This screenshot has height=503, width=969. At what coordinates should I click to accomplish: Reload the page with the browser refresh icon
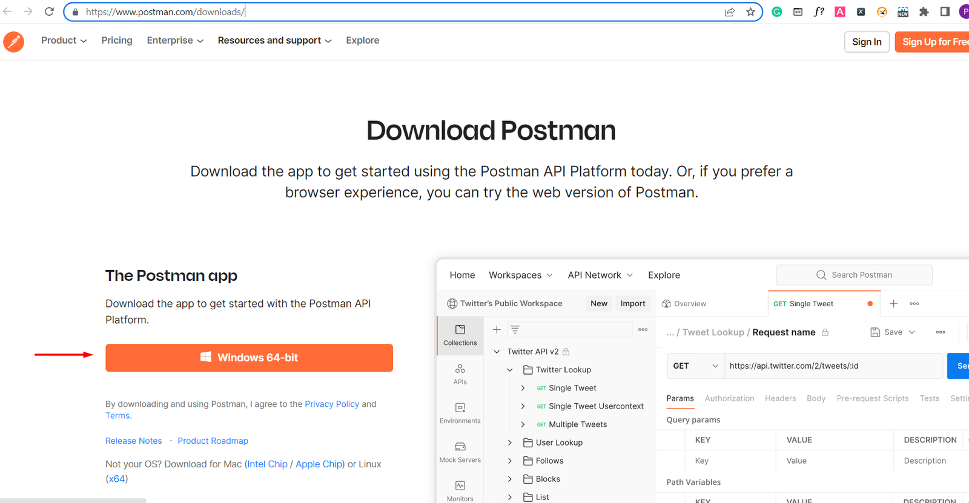[50, 12]
